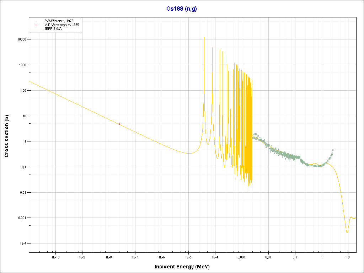Click the chart title Os188 (n,g)
Viewport: 364px width, 273px height.
tap(182, 9)
